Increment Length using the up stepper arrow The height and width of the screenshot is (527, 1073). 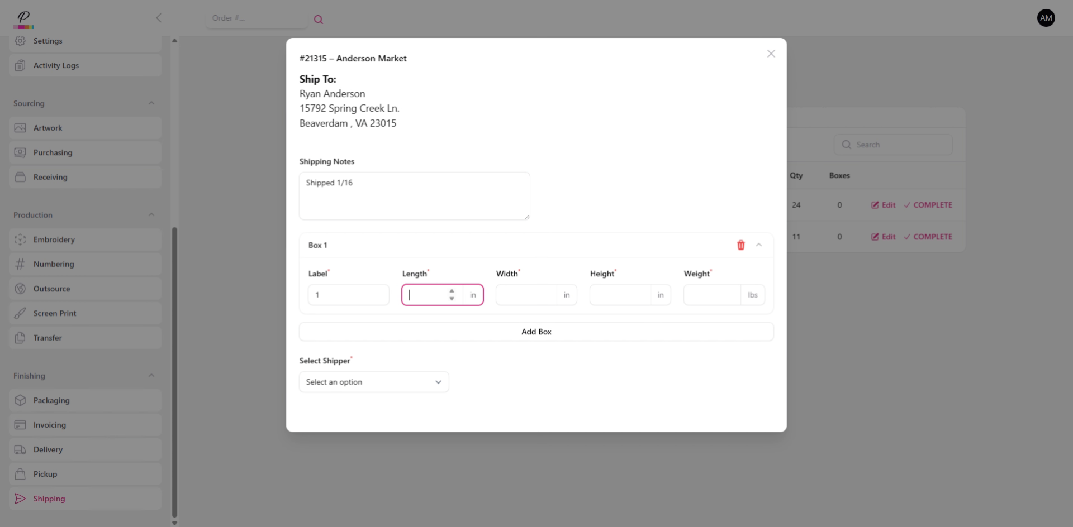point(452,291)
